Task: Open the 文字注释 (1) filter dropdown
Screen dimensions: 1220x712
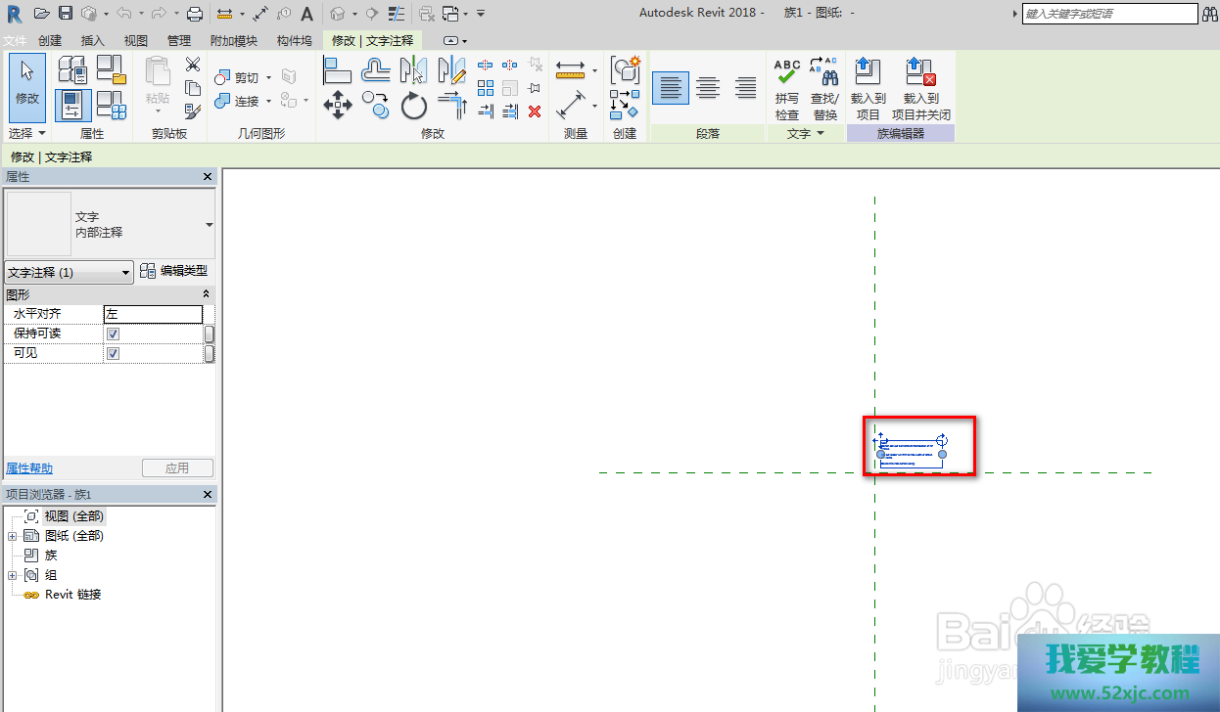Action: pyautogui.click(x=70, y=273)
